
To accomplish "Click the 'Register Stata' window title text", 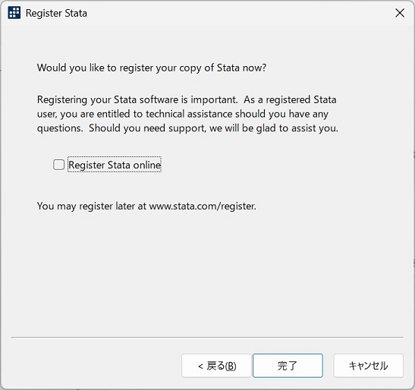I will (x=56, y=13).
